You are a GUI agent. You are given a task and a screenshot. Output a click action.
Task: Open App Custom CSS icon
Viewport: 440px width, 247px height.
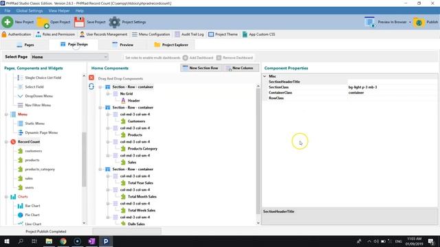pyautogui.click(x=245, y=34)
